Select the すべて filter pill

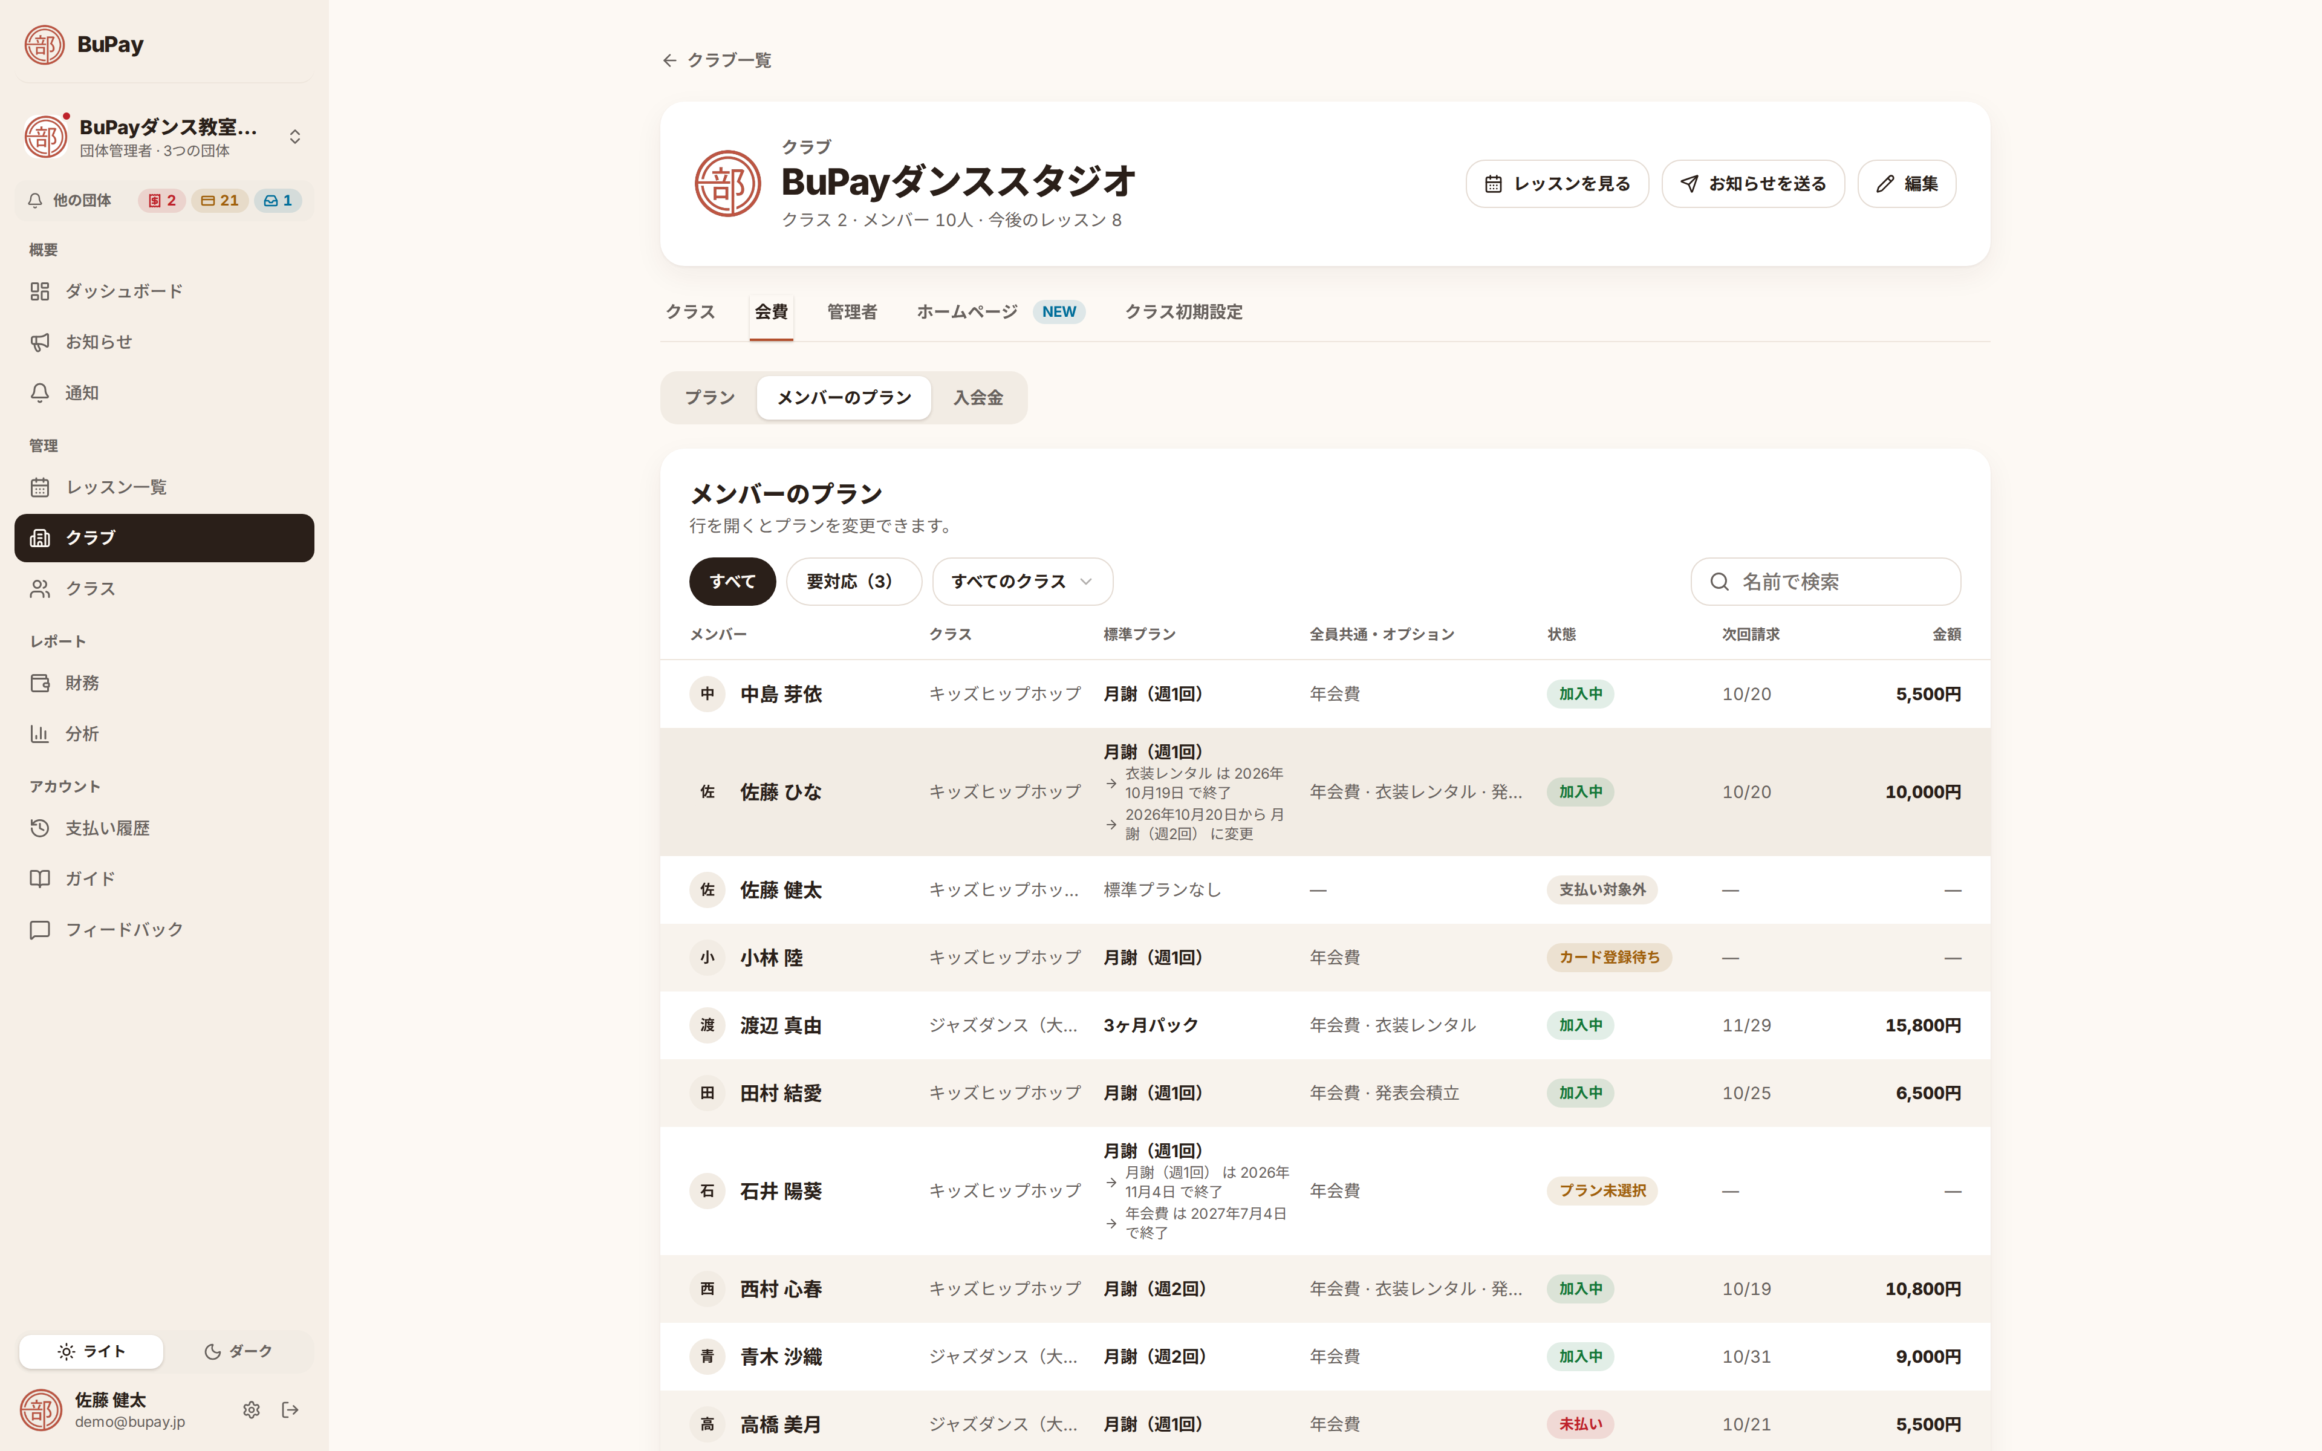tap(732, 582)
